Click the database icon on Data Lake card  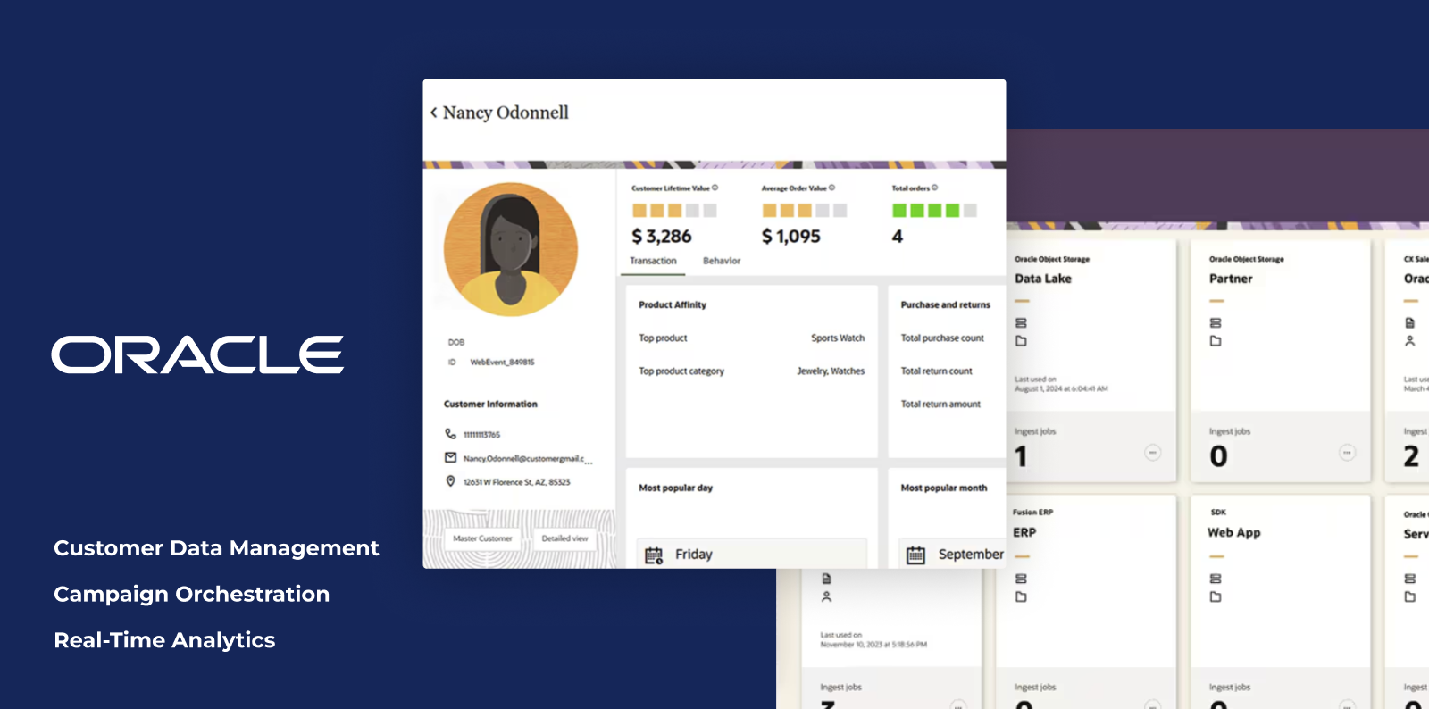tap(1021, 323)
